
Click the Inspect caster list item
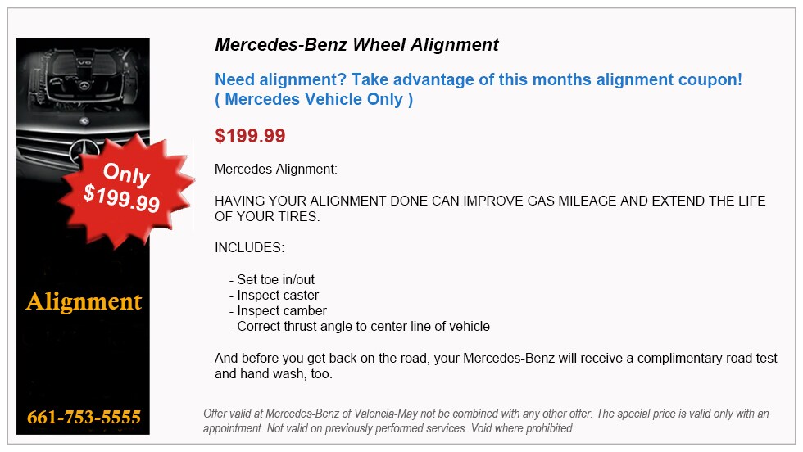274,295
